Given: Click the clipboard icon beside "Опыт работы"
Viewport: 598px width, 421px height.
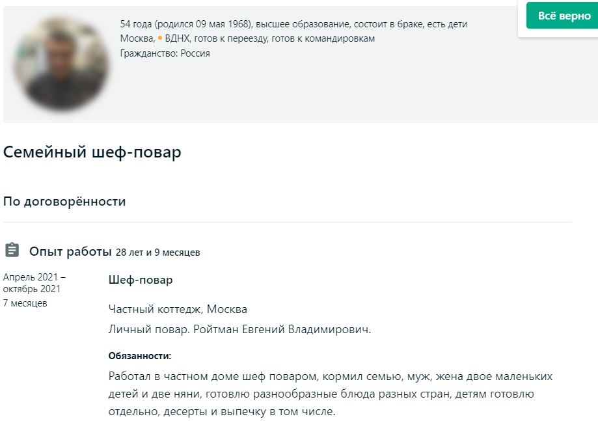Looking at the screenshot, I should [12, 251].
